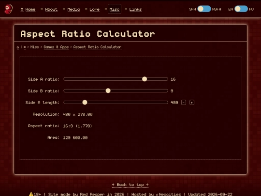Click the Area value 129 600.00
The image size is (261, 196).
point(75,137)
